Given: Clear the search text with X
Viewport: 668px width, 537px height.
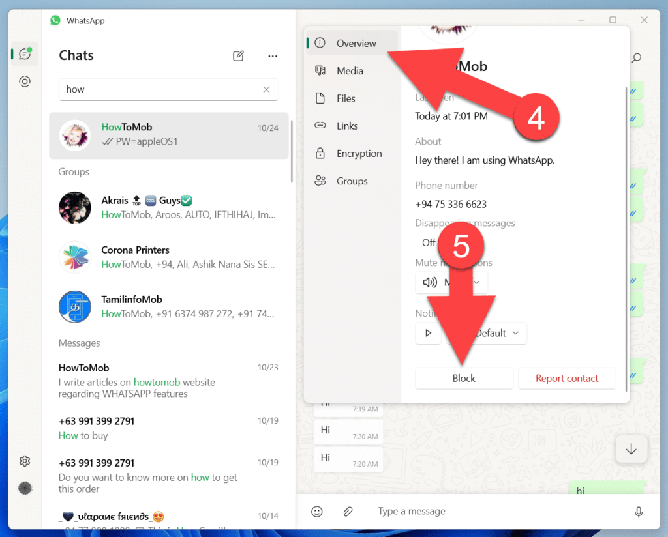Looking at the screenshot, I should pos(266,89).
